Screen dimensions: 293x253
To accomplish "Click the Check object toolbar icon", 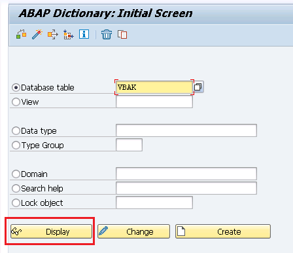I will tap(21, 34).
